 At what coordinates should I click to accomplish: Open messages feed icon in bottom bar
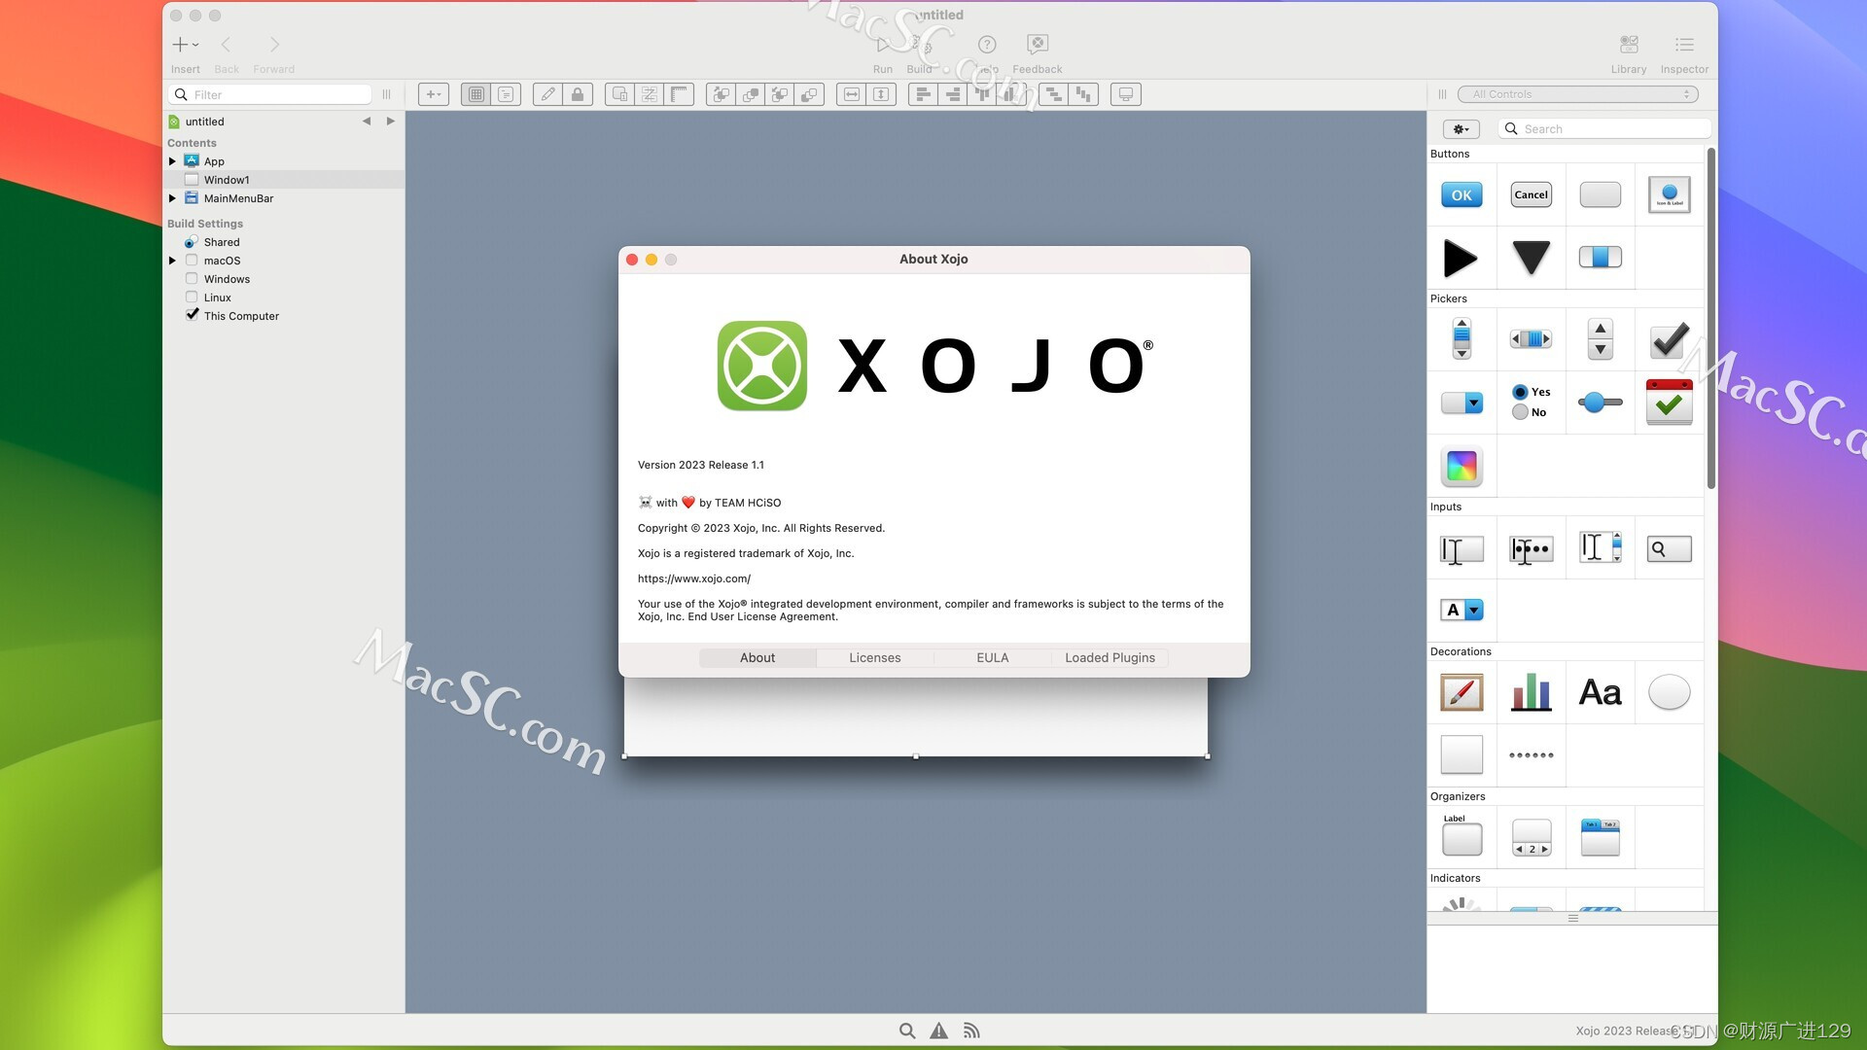click(971, 1031)
